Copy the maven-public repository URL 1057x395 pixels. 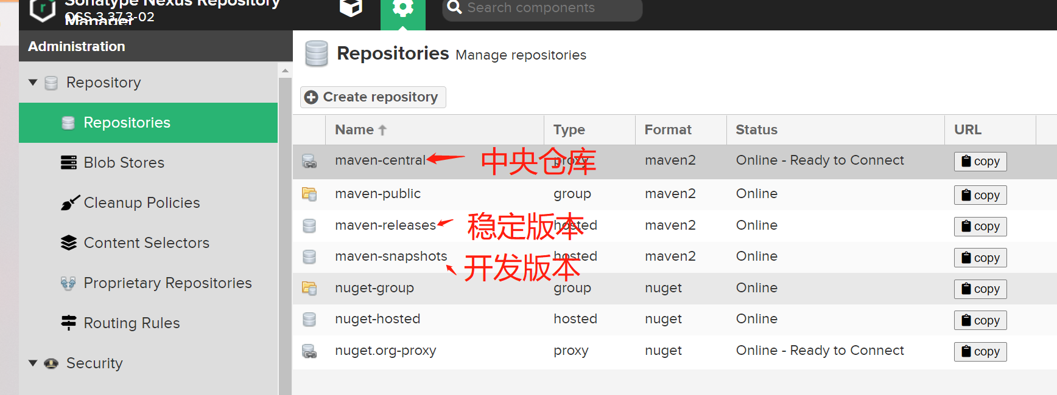(980, 195)
